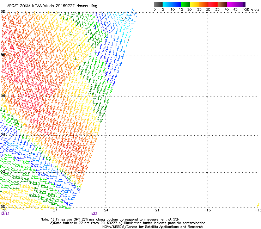Select the yellow 20-25 knots legend swatch

click(x=195, y=4)
